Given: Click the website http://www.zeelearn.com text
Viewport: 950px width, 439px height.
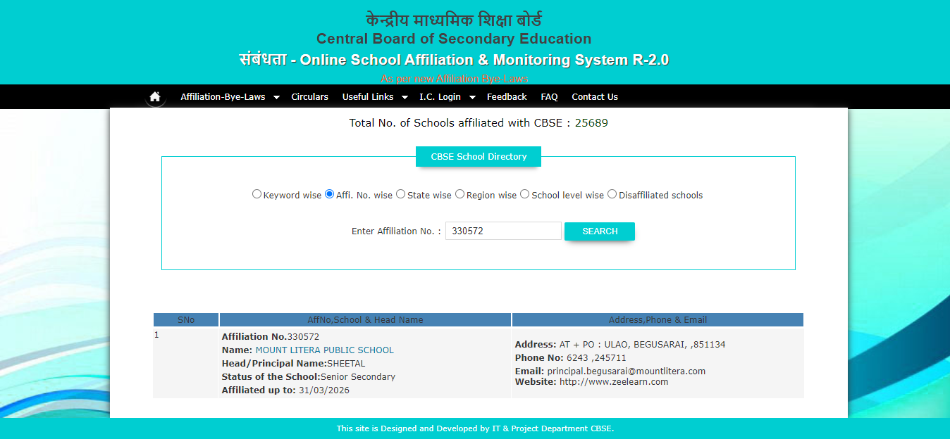Looking at the screenshot, I should click(614, 382).
